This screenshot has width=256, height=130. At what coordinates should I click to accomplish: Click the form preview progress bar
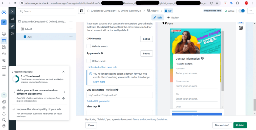point(197,111)
